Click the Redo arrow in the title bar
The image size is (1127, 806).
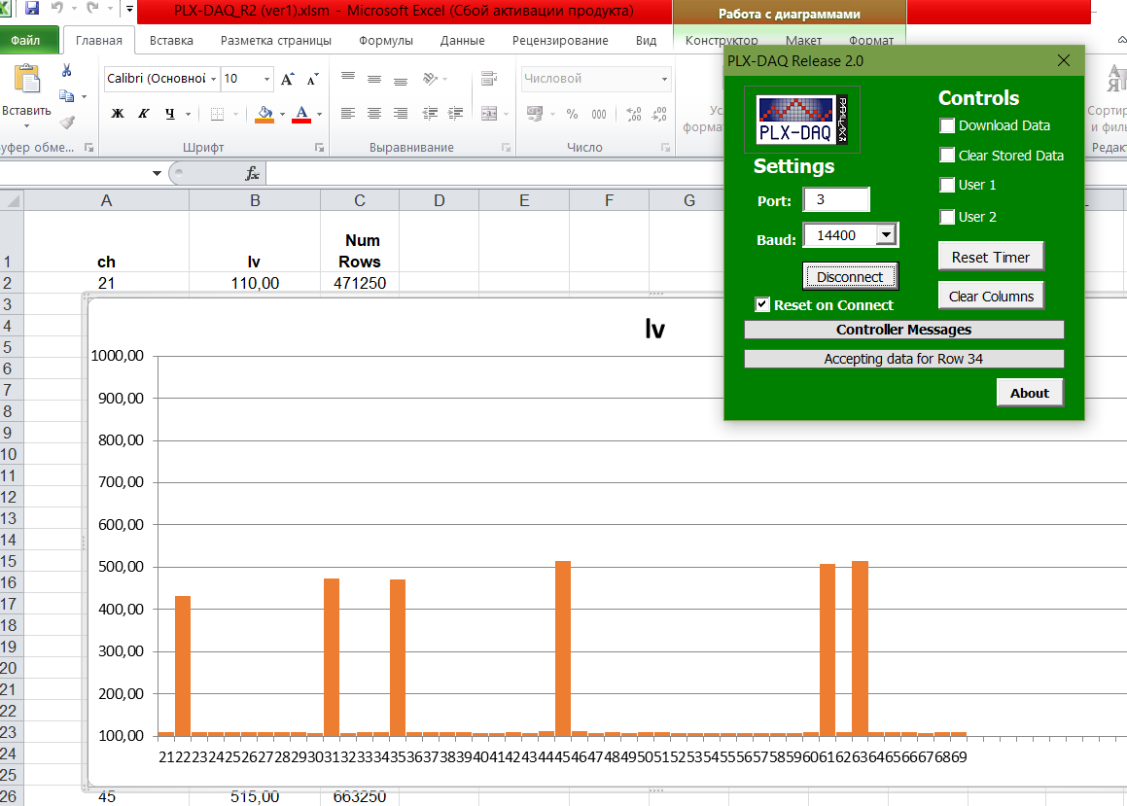pos(92,9)
